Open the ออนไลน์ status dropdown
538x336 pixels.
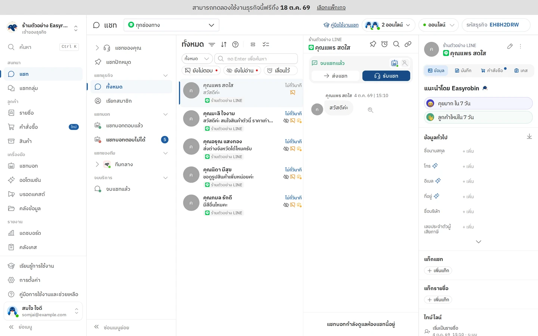coord(439,25)
